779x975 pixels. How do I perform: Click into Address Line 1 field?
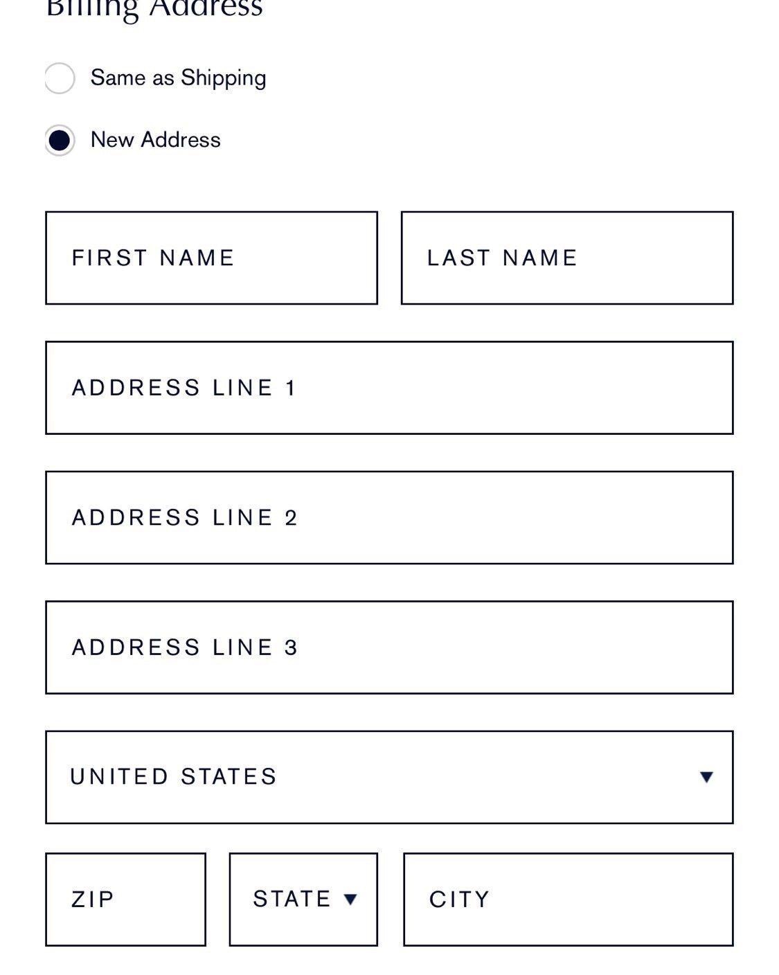[x=389, y=388]
